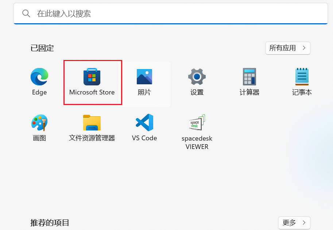Focus the 在此键入以搜索 search box

click(x=171, y=13)
